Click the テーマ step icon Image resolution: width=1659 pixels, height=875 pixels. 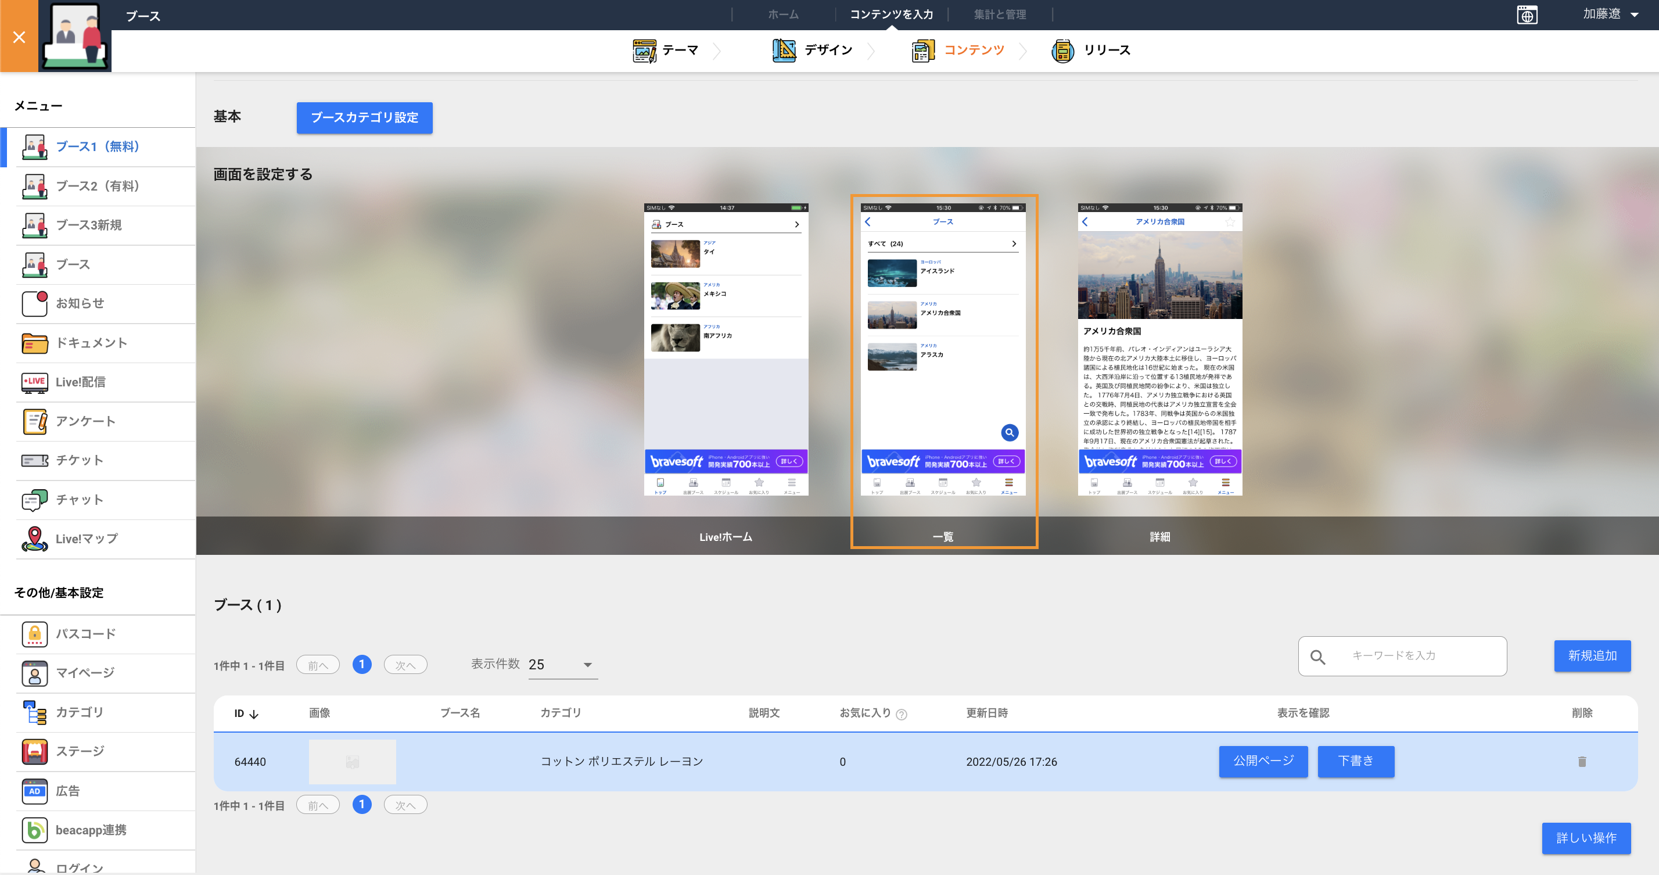(644, 51)
